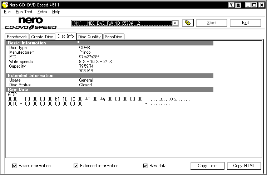Disable the Raw data checkbox
This screenshot has height=175, width=267.
pos(145,166)
